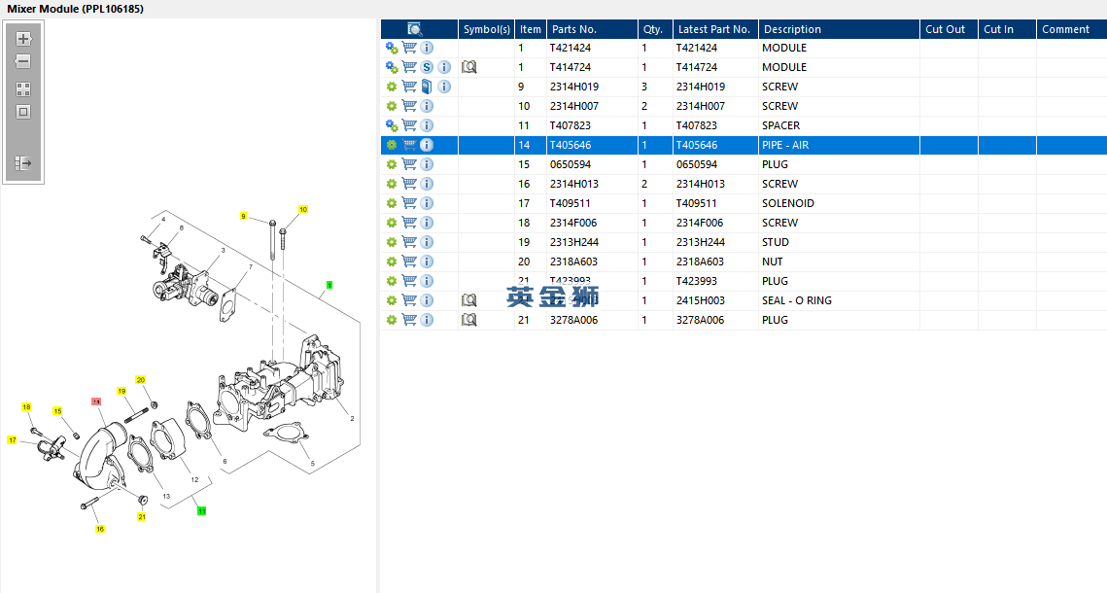Add 2314H013 SCREW to cart

coord(409,184)
